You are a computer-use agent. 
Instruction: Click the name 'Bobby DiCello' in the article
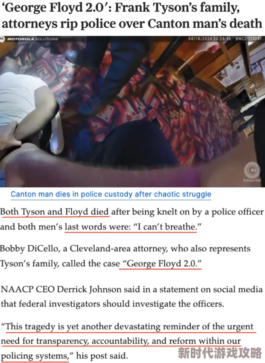[x=30, y=248]
